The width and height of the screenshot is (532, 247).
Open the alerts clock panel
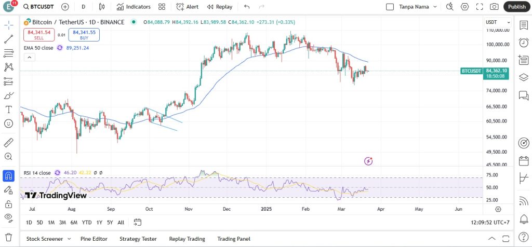click(x=524, y=43)
